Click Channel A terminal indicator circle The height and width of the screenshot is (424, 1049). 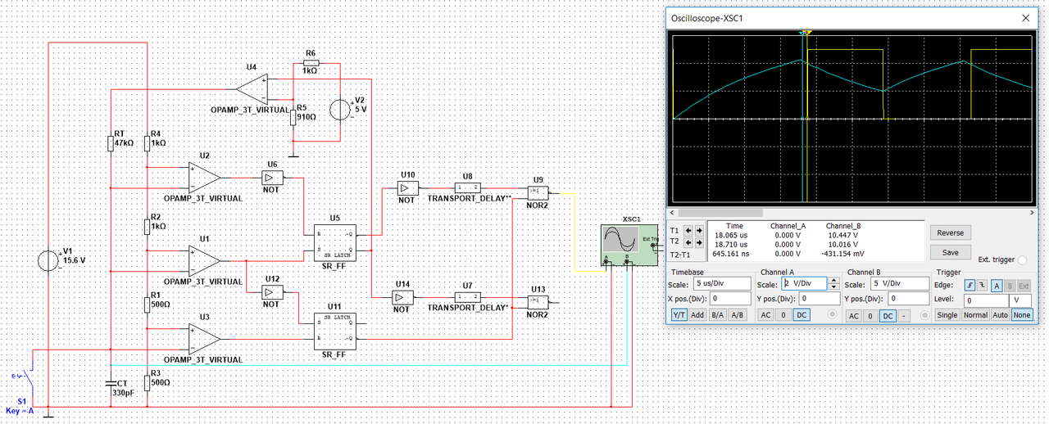(832, 314)
